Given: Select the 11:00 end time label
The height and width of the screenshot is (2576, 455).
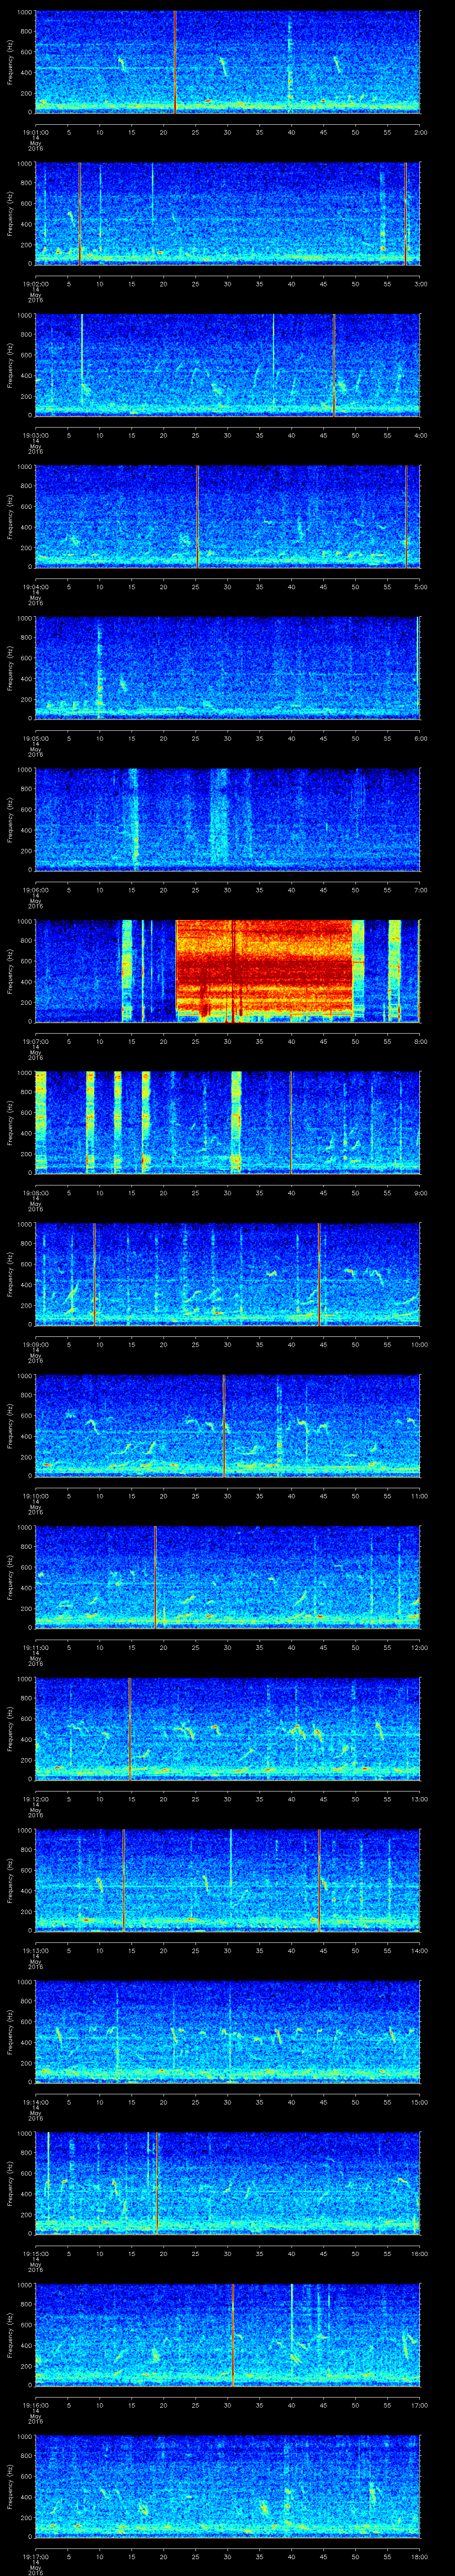Looking at the screenshot, I should pos(419,1496).
